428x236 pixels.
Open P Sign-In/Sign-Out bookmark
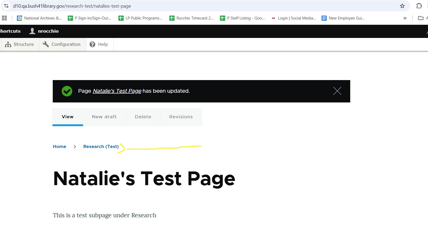point(89,18)
